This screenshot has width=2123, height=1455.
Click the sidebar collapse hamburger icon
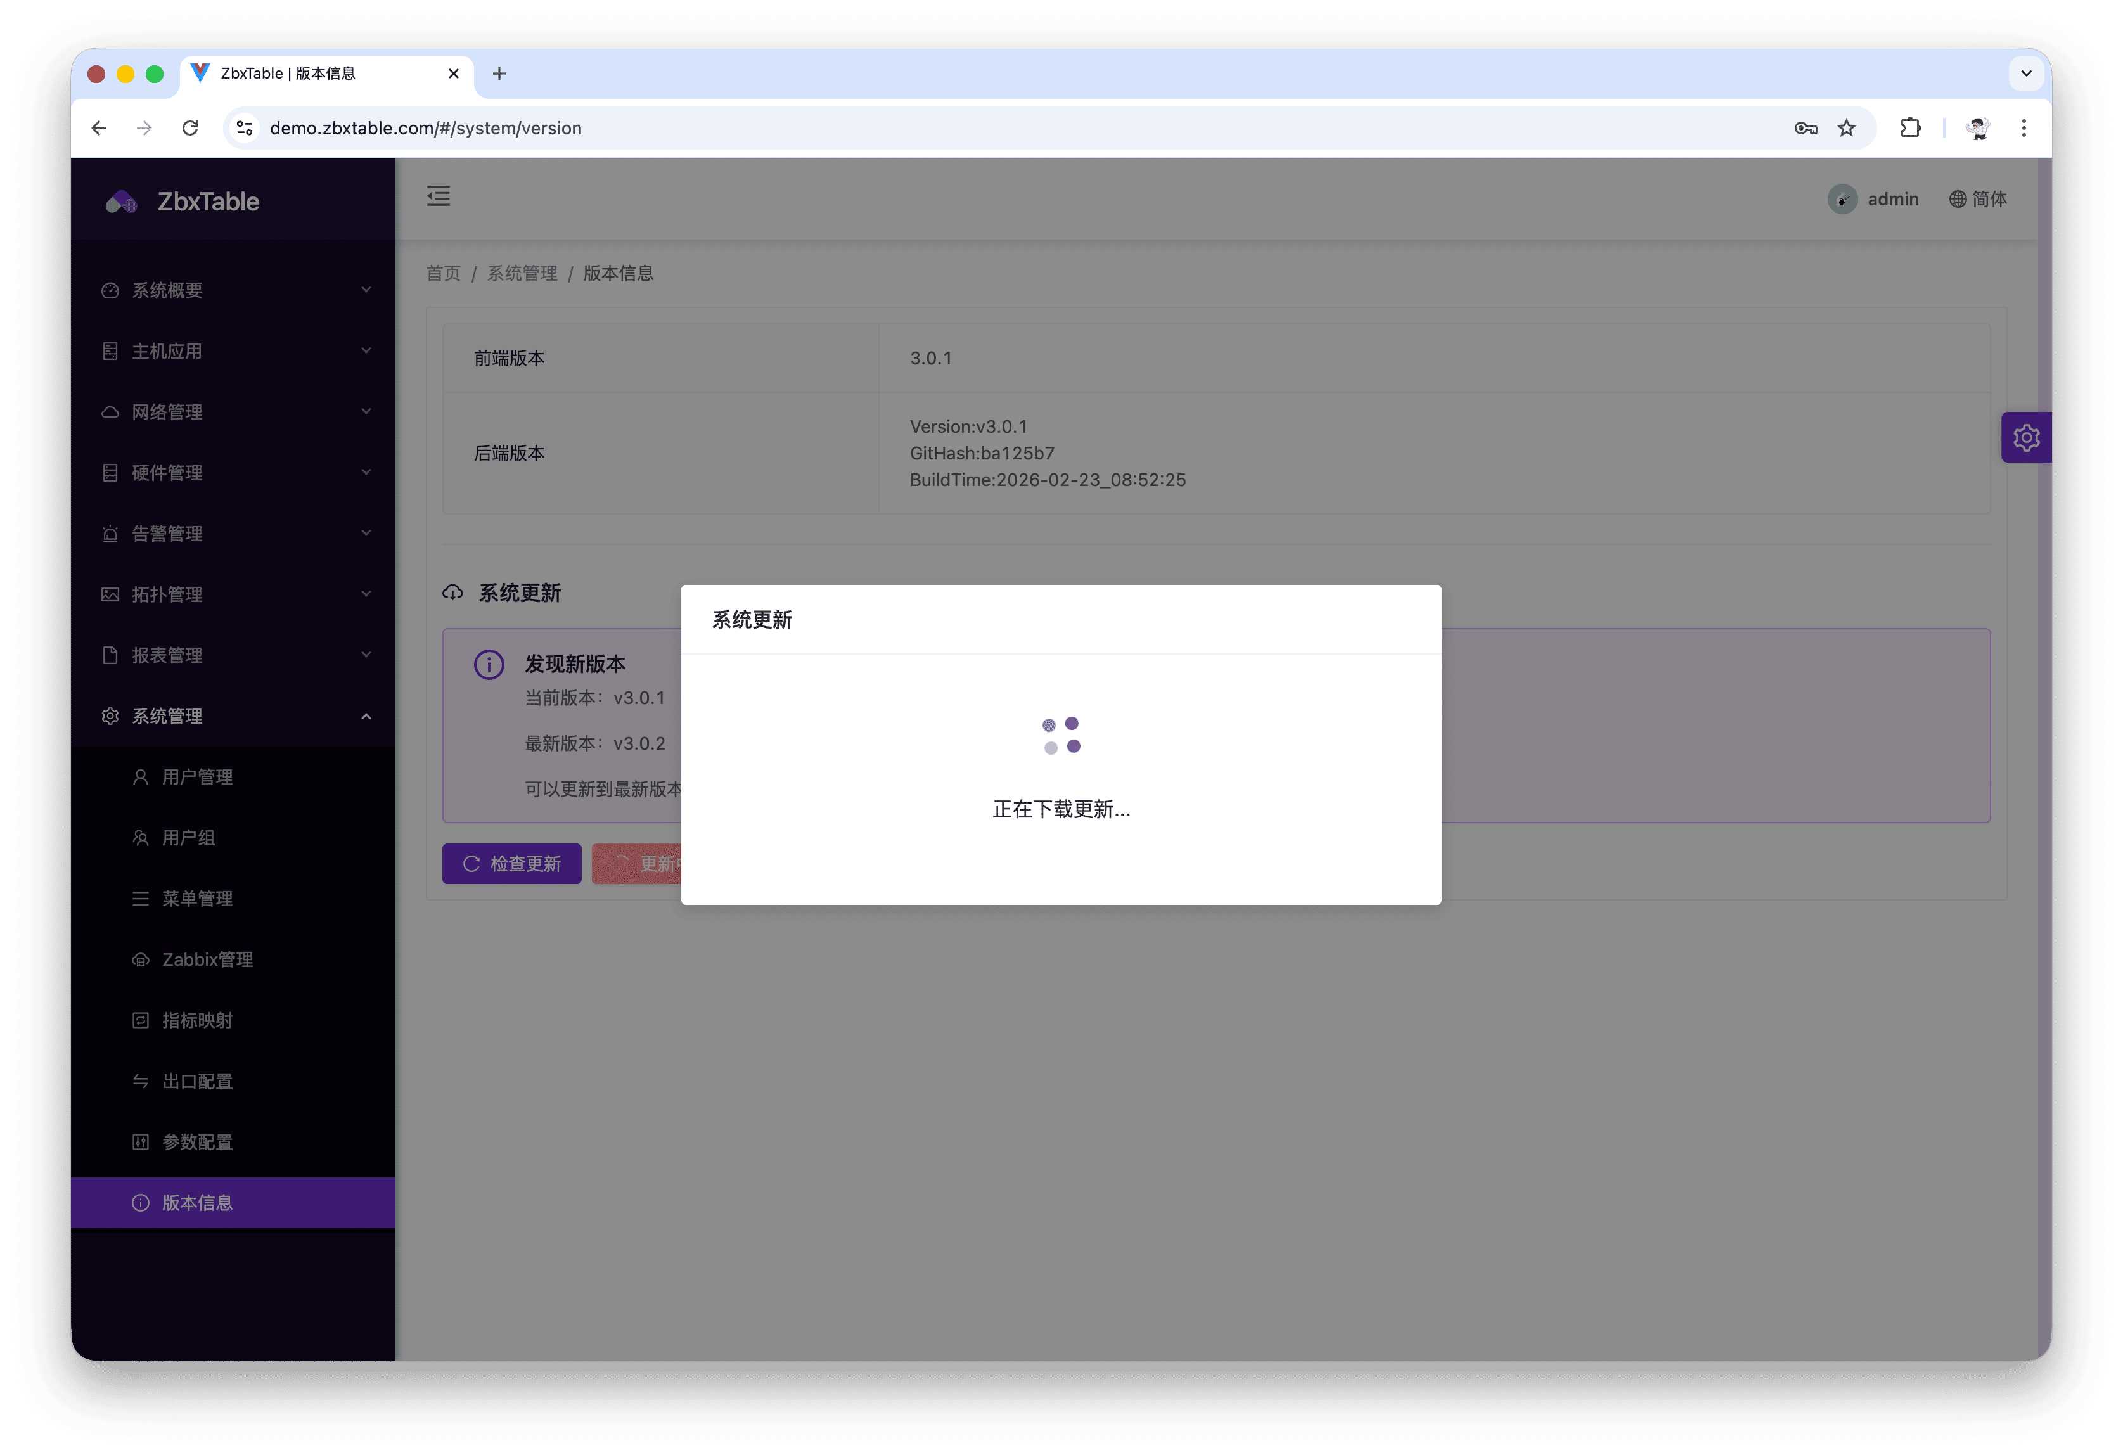pos(439,196)
